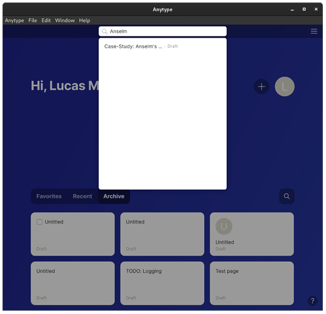Click the U avatar on the Untitled card
This screenshot has width=326, height=314.
(224, 226)
